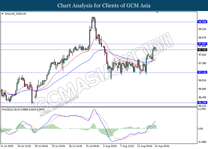Click the 31 Jul 04:01 time label
This screenshot has width=208, height=149.
tap(93, 146)
